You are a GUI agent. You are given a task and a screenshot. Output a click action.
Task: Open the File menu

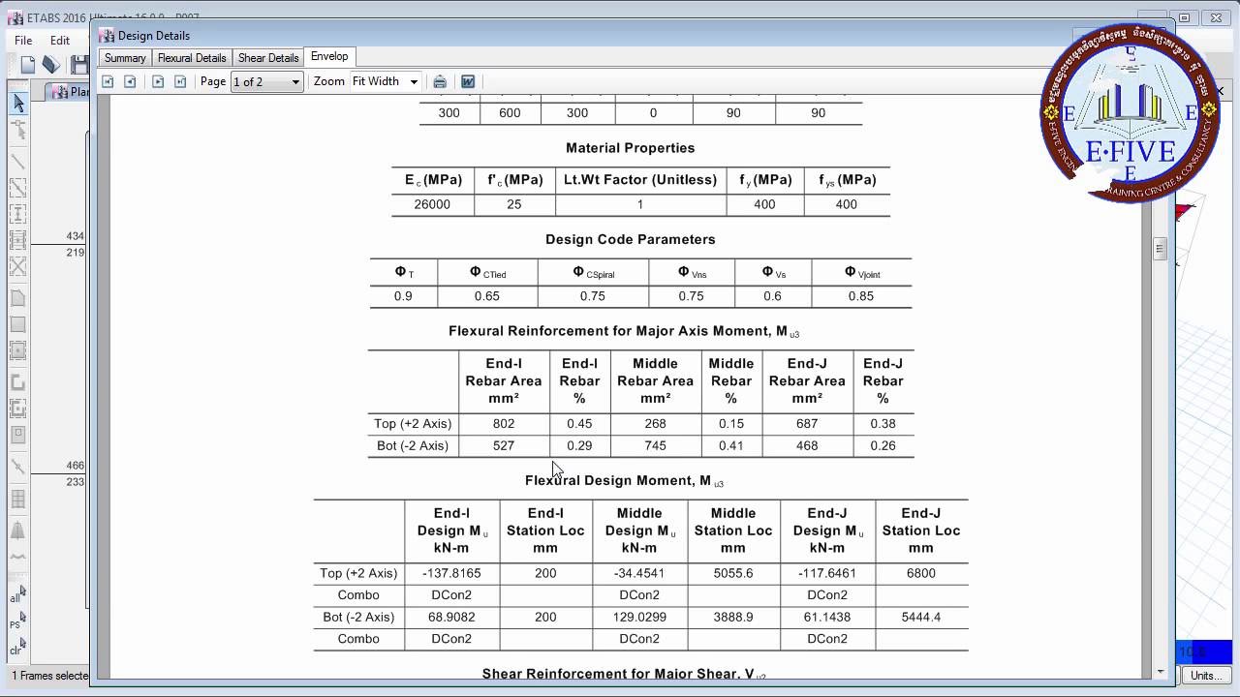(23, 41)
